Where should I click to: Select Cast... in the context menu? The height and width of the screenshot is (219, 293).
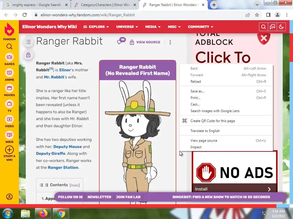[226, 104]
